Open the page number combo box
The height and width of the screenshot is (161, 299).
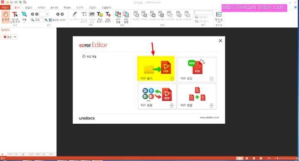(44, 14)
